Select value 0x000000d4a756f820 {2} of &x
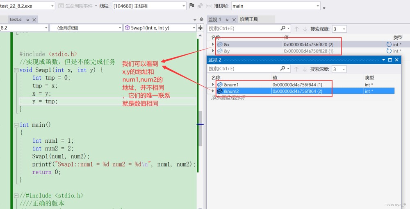Screen dimensions: 410x209 [x=309, y=44]
